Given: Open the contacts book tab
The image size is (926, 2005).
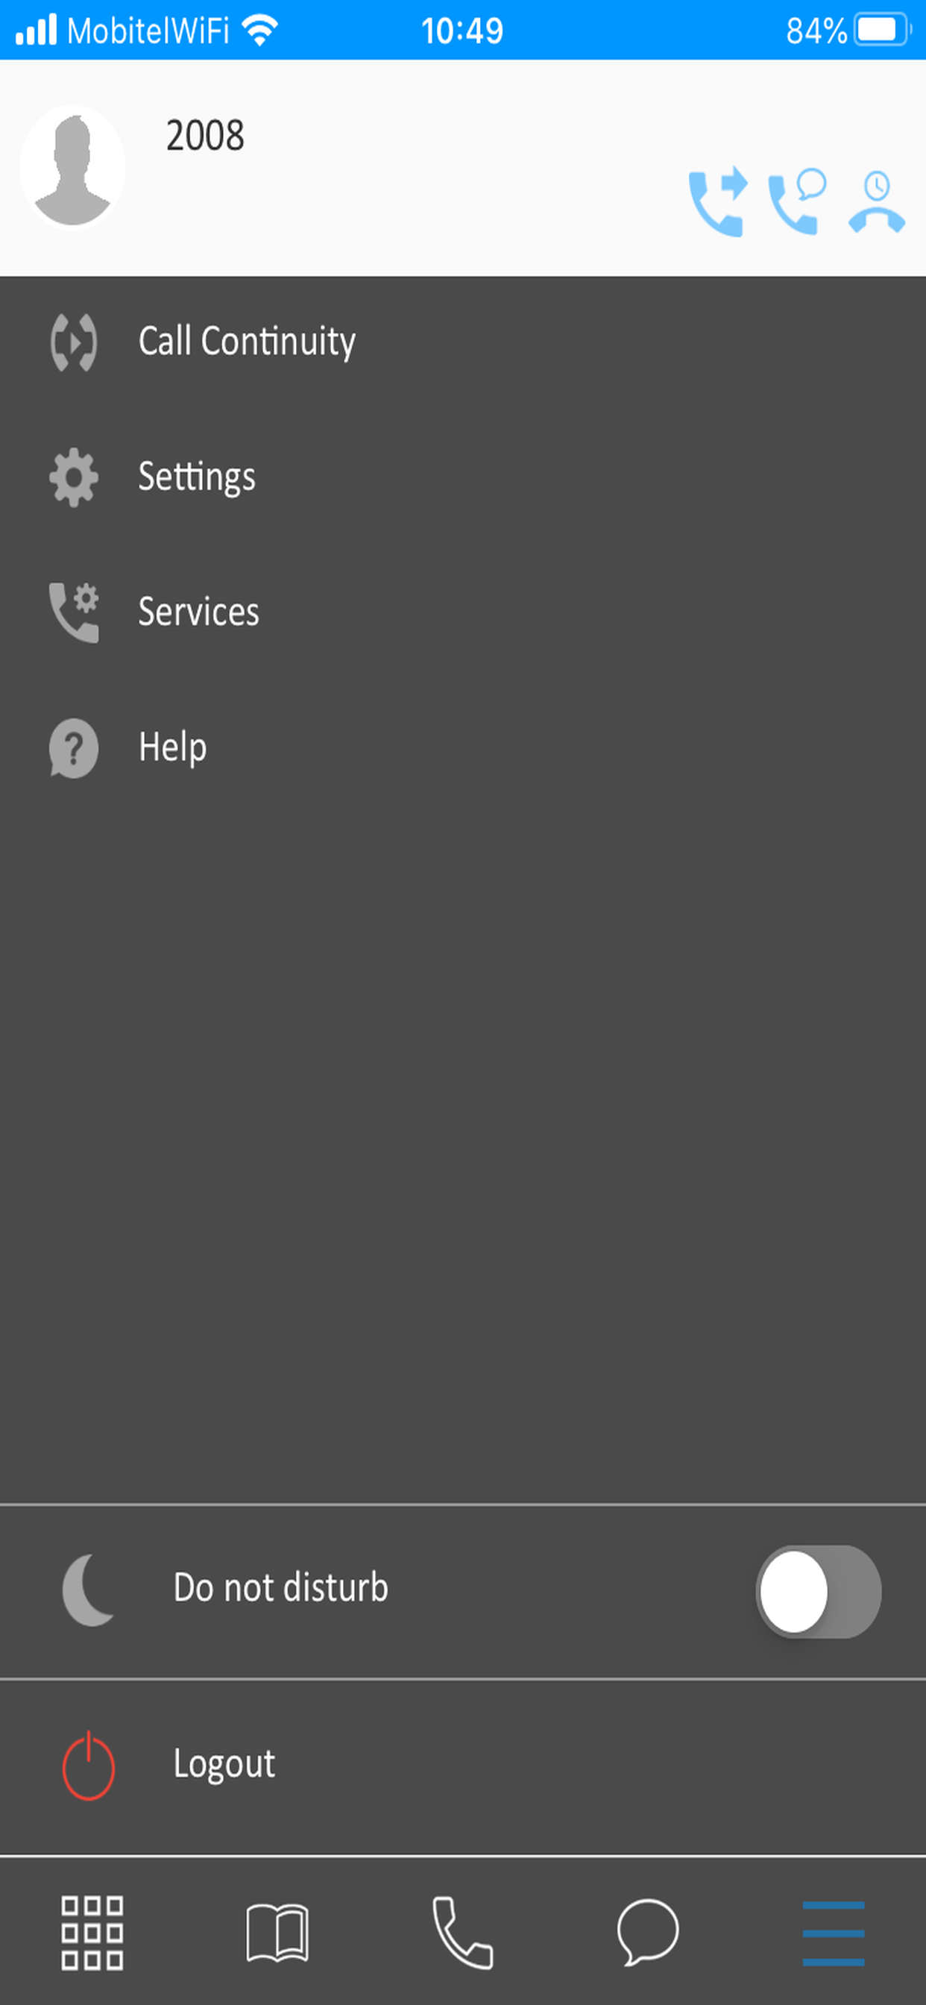Looking at the screenshot, I should coord(277,1933).
